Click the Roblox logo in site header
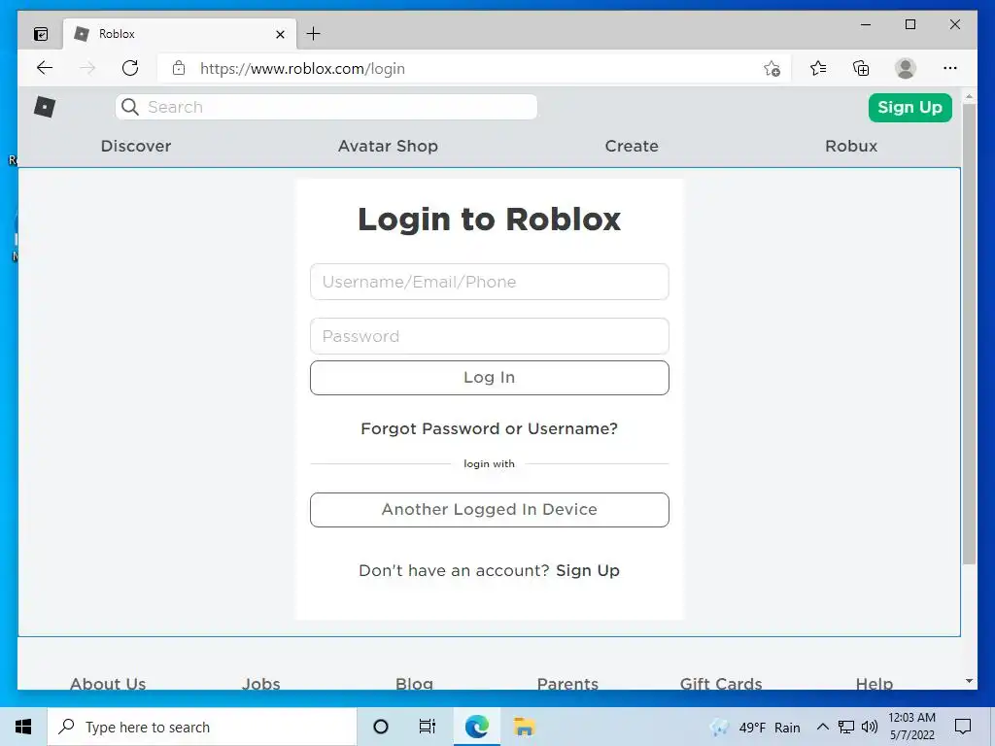 [x=45, y=107]
